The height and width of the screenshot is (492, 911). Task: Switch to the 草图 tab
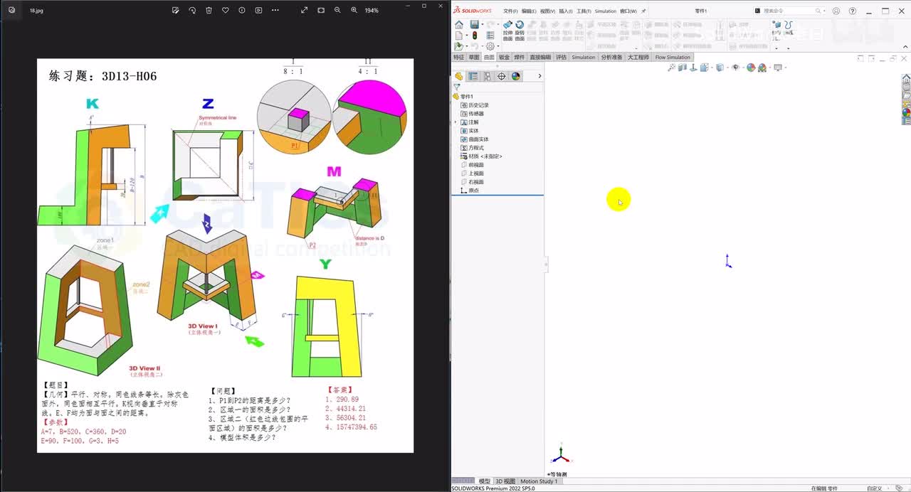473,58
